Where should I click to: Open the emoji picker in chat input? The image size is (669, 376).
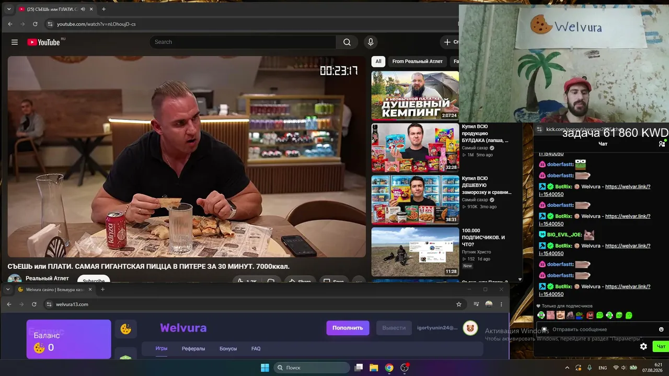661,330
